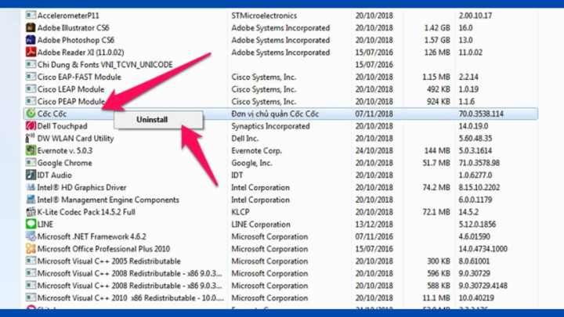Select the LINE program name
Screen dimensions: 564x317
[45, 225]
